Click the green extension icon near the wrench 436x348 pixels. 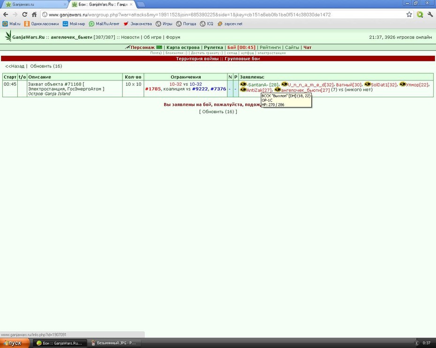point(420,14)
